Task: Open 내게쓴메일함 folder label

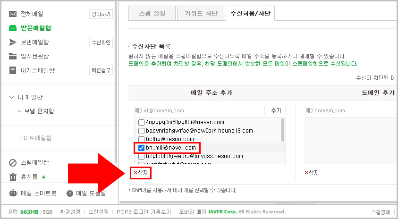Action: (x=38, y=70)
